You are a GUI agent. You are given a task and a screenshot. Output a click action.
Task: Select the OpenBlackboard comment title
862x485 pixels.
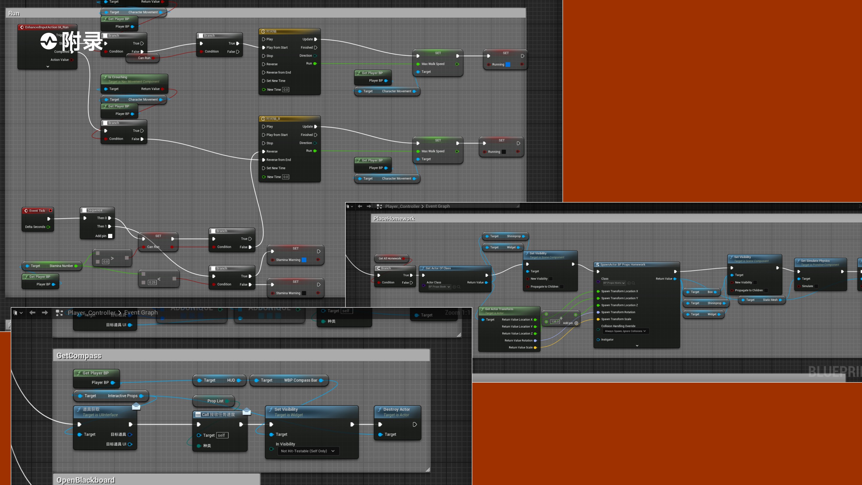(x=86, y=480)
